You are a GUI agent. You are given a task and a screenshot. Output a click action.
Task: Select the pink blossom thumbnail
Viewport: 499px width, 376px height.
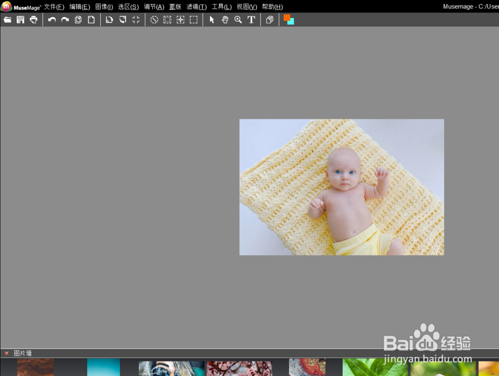pyautogui.click(x=240, y=369)
